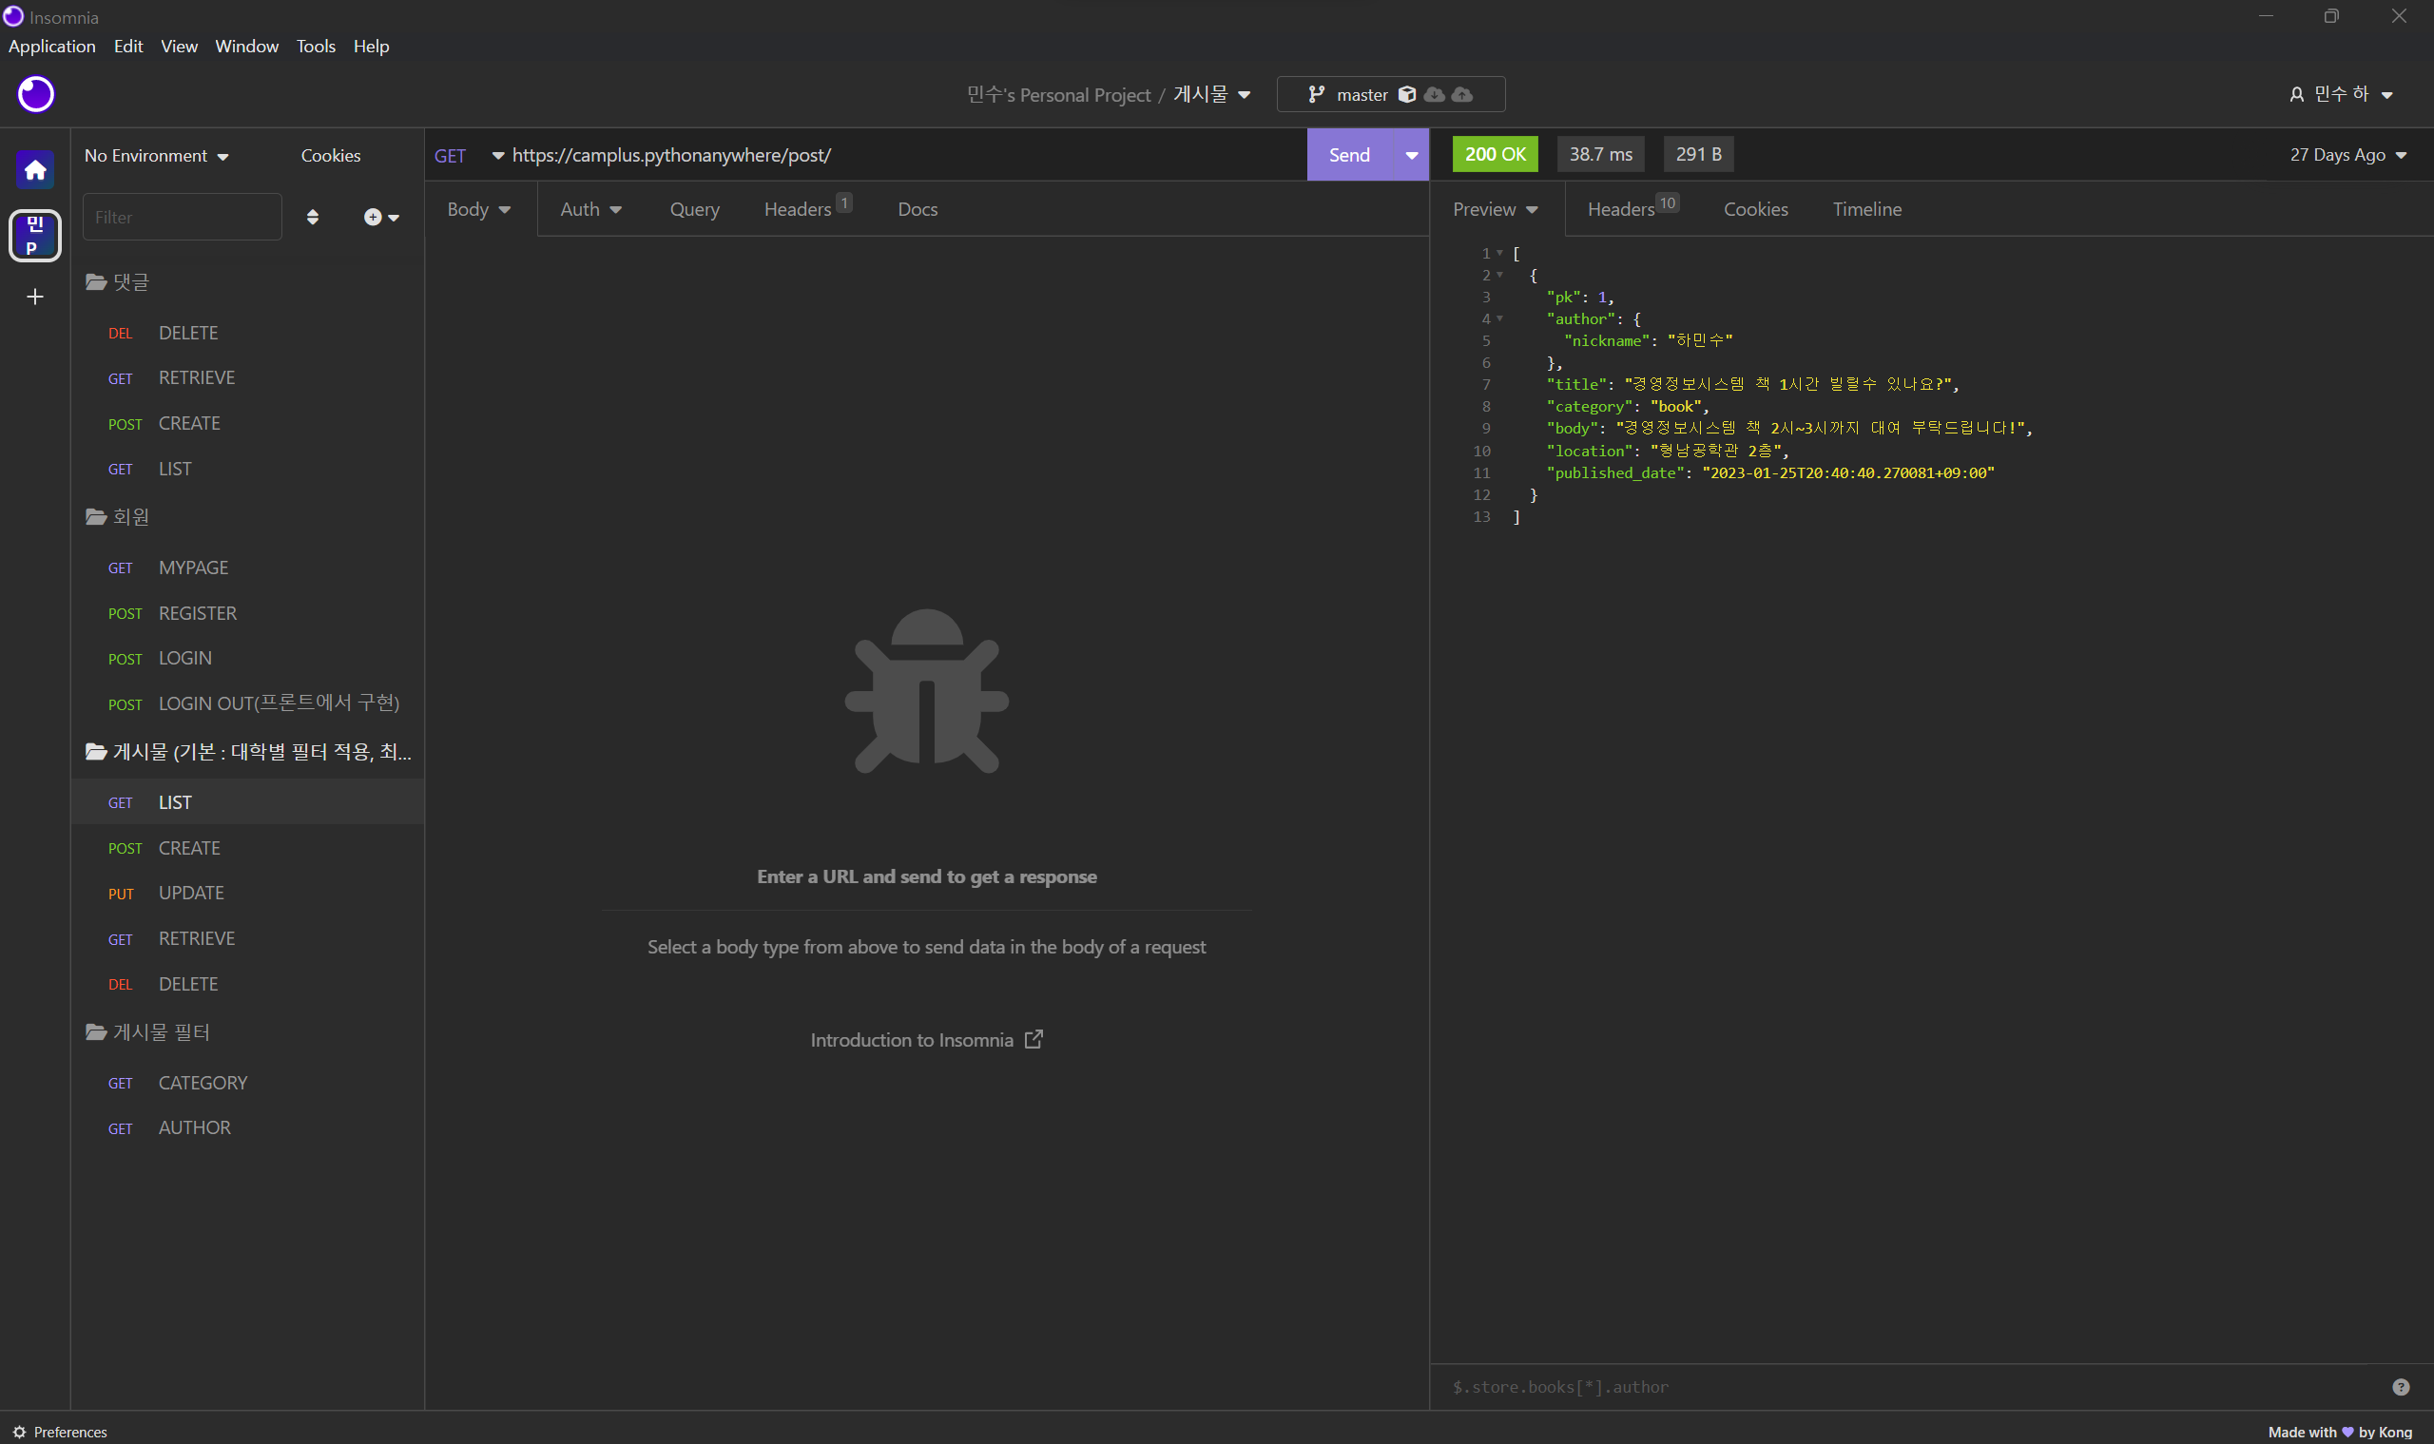Open the 민수 하 account menu
The width and height of the screenshot is (2434, 1444).
click(x=2340, y=94)
